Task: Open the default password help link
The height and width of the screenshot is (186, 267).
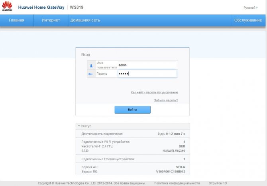Action: coord(154,93)
